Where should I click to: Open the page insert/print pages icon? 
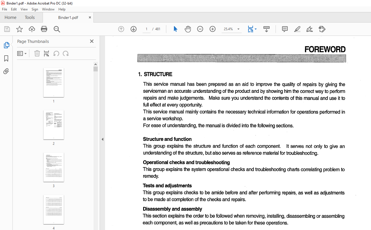pos(47,53)
